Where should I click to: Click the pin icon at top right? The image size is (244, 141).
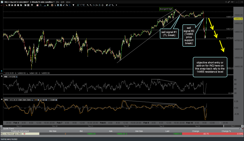232,2
